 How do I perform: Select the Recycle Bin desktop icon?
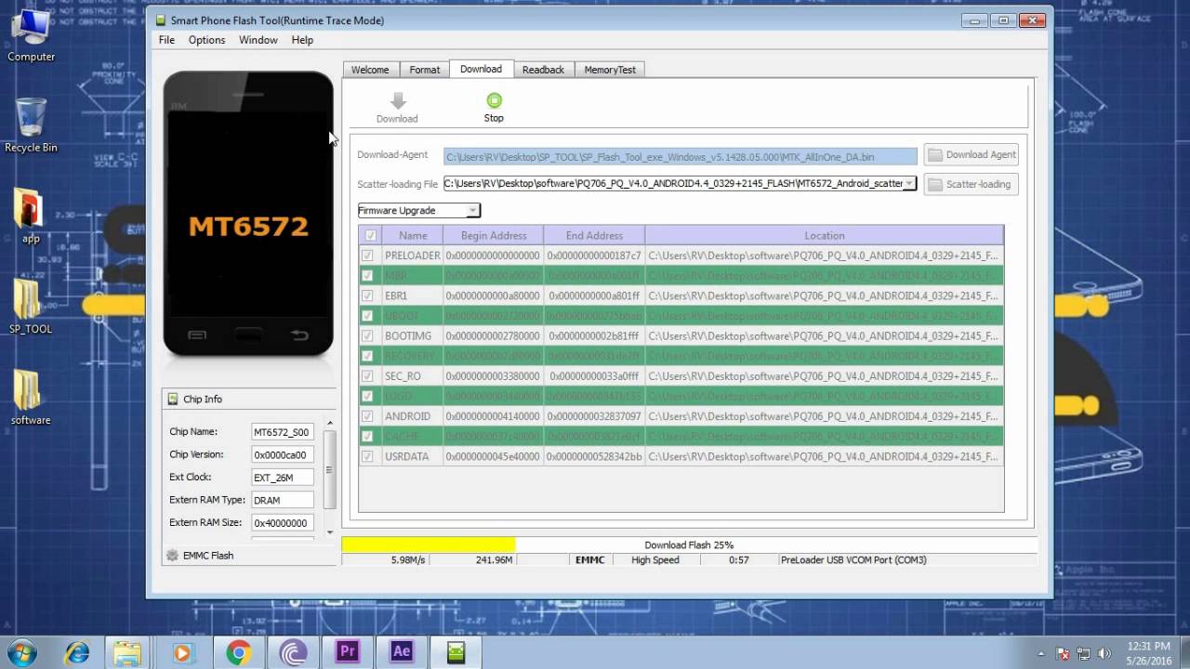[31, 125]
